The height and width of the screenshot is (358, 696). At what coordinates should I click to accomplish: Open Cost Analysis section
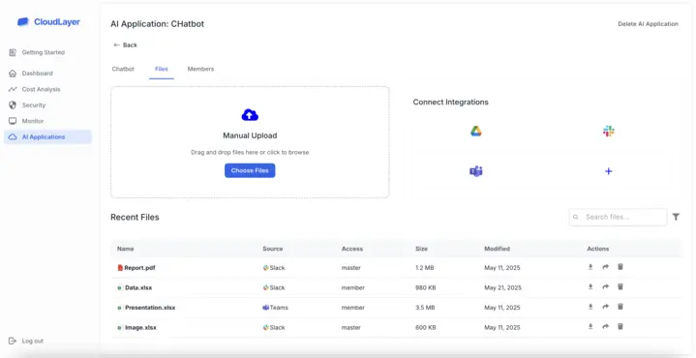point(35,89)
